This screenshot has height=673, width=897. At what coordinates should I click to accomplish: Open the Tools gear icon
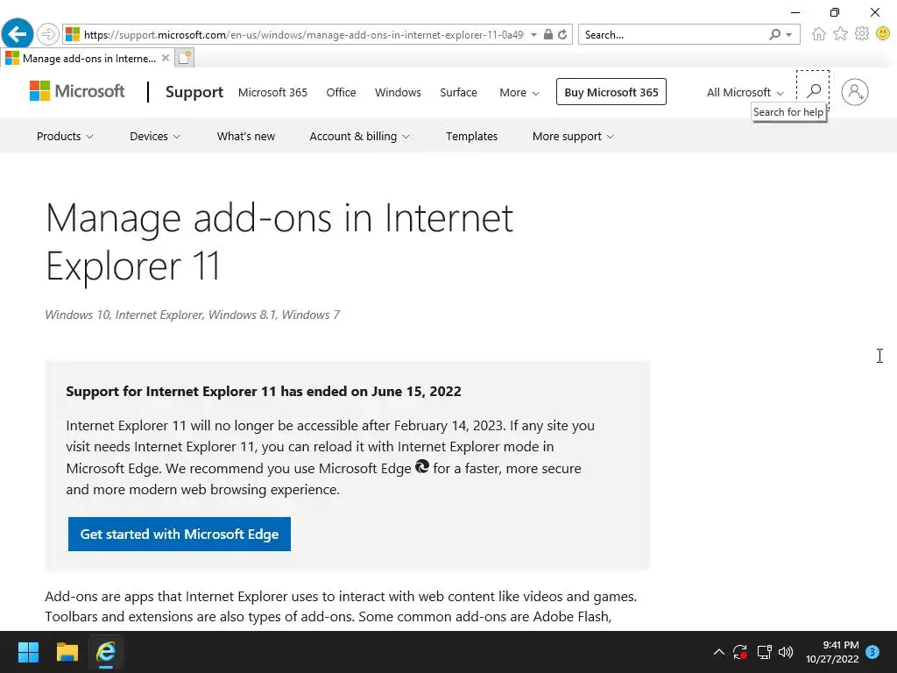pyautogui.click(x=862, y=34)
